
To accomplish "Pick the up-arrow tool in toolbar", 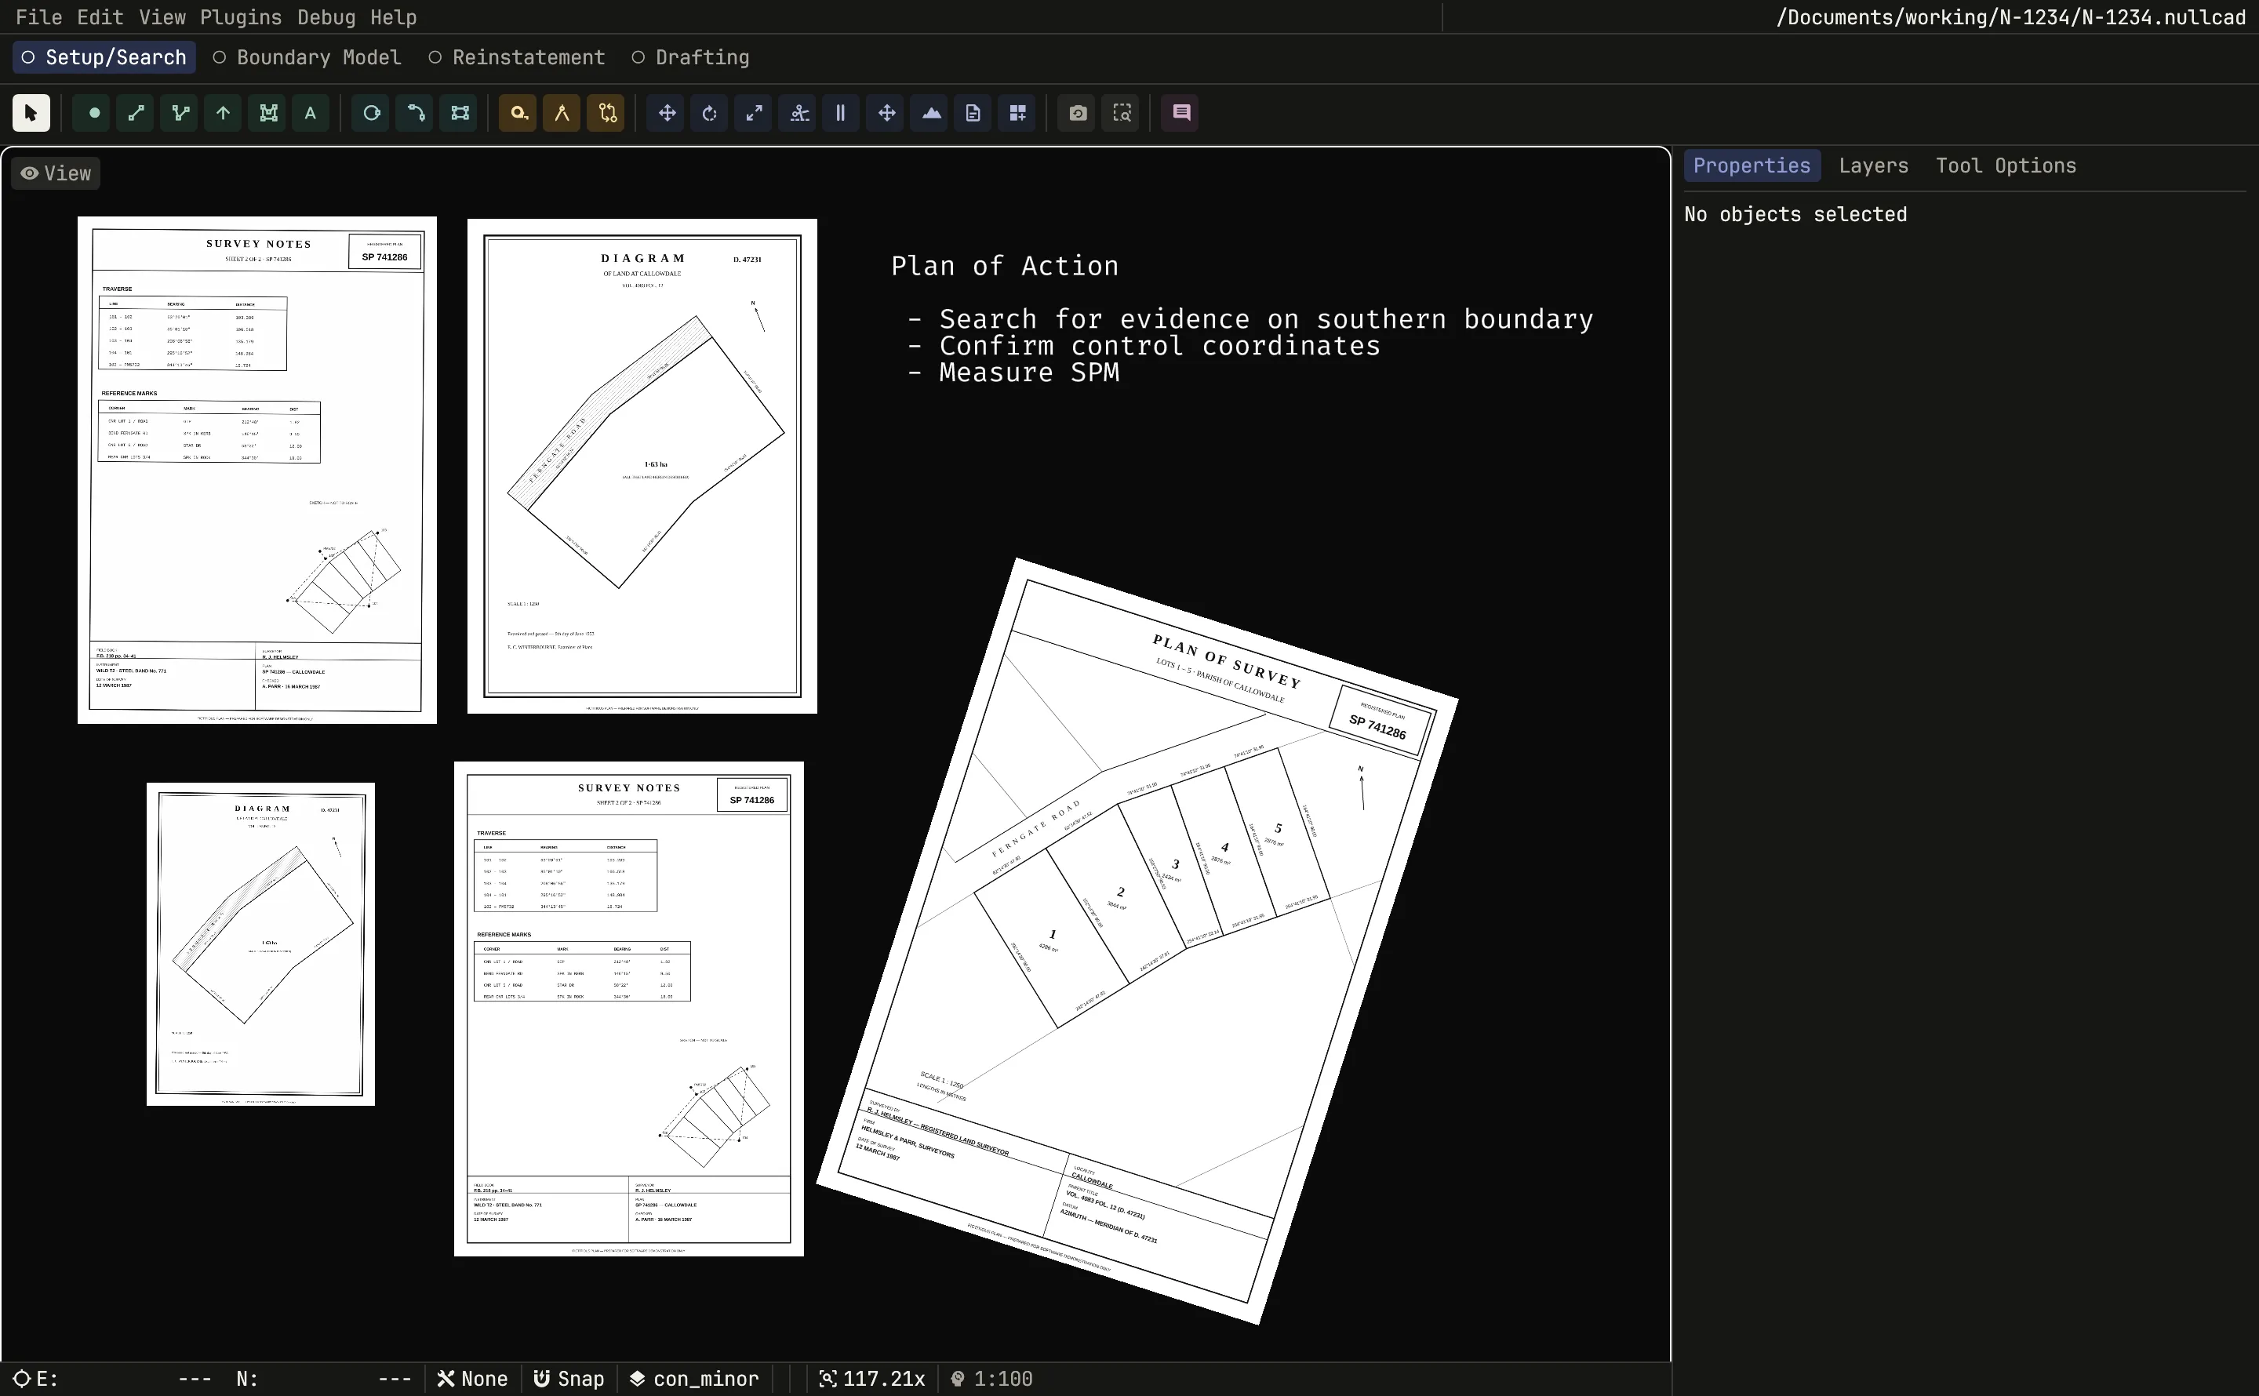I will (x=224, y=113).
